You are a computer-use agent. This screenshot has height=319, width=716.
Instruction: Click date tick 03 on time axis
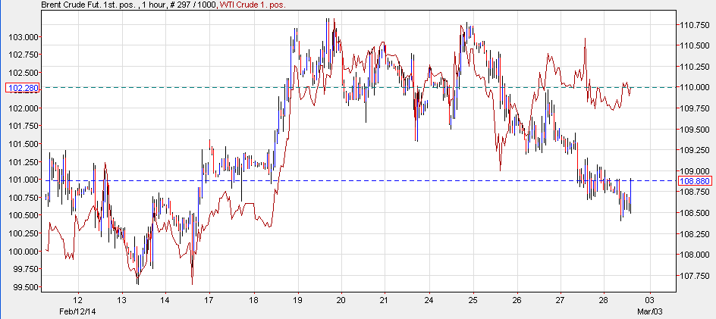pyautogui.click(x=649, y=301)
